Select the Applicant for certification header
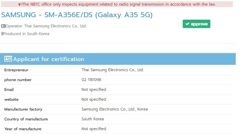Image resolution: width=240 pixels, height=134 pixels. [x=118, y=59]
